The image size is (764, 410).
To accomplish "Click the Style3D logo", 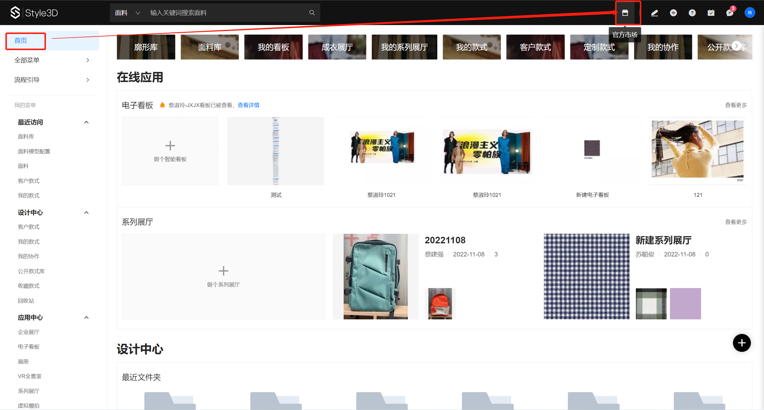I will [x=34, y=13].
